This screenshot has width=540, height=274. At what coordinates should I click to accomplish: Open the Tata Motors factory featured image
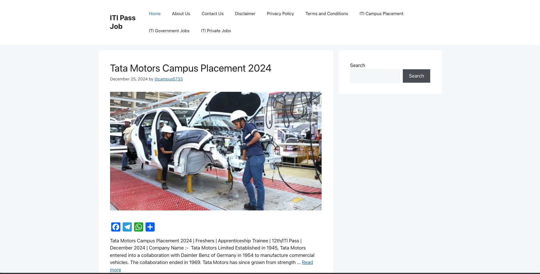[x=216, y=151]
